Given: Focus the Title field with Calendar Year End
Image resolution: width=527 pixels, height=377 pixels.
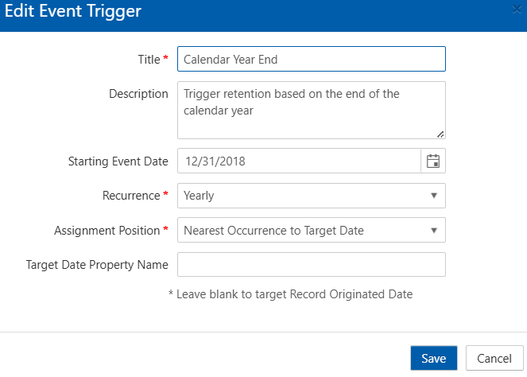Looking at the screenshot, I should (x=311, y=59).
